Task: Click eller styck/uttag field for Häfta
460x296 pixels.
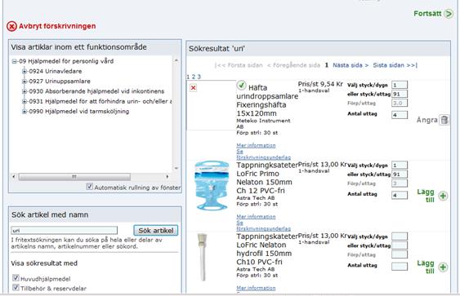Action: [400, 94]
